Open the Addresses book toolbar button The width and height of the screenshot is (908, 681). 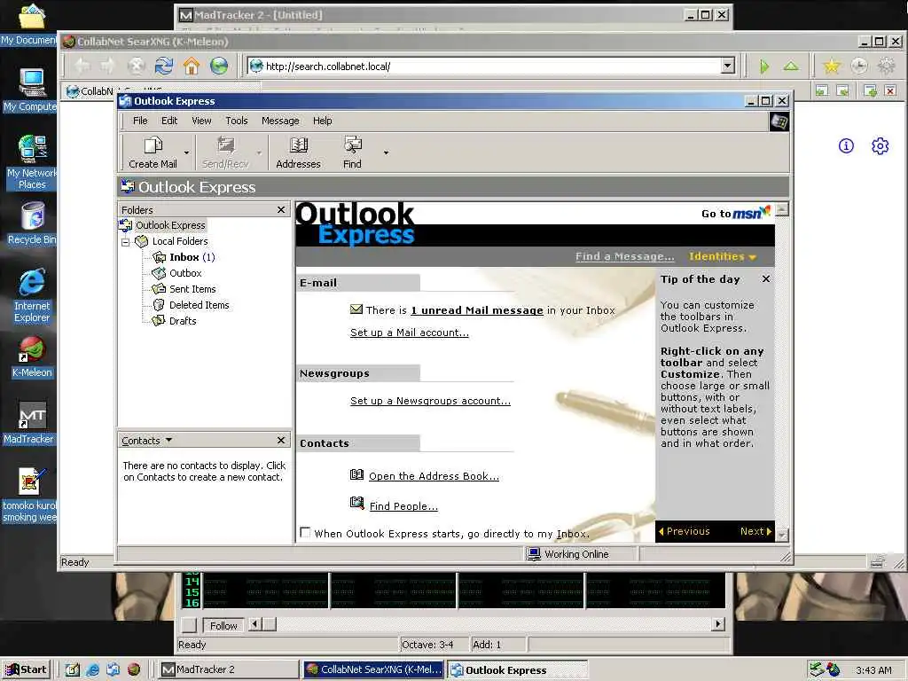pos(298,152)
